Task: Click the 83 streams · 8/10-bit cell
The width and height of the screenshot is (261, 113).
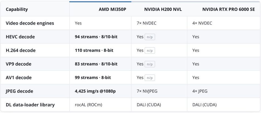Action: tap(96, 64)
